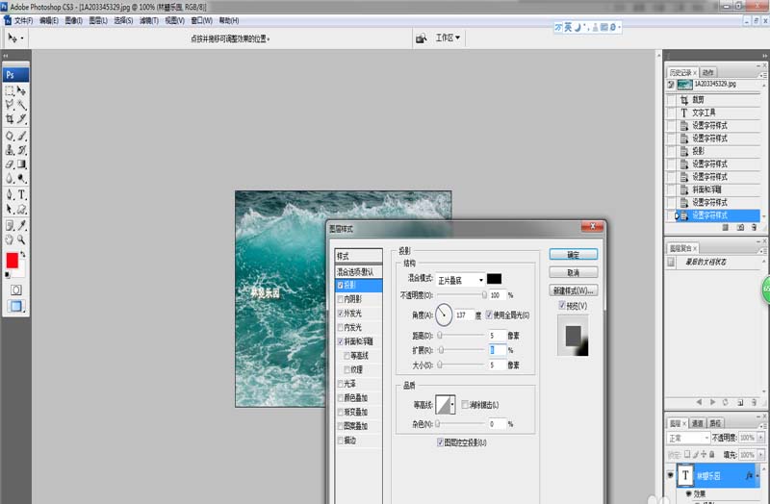770x504 pixels.
Task: Toggle the 外发光 outer glow checkbox
Action: (340, 314)
